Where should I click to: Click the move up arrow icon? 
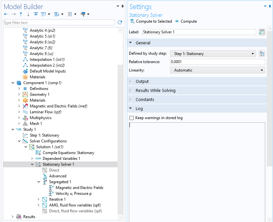[x=21, y=14]
